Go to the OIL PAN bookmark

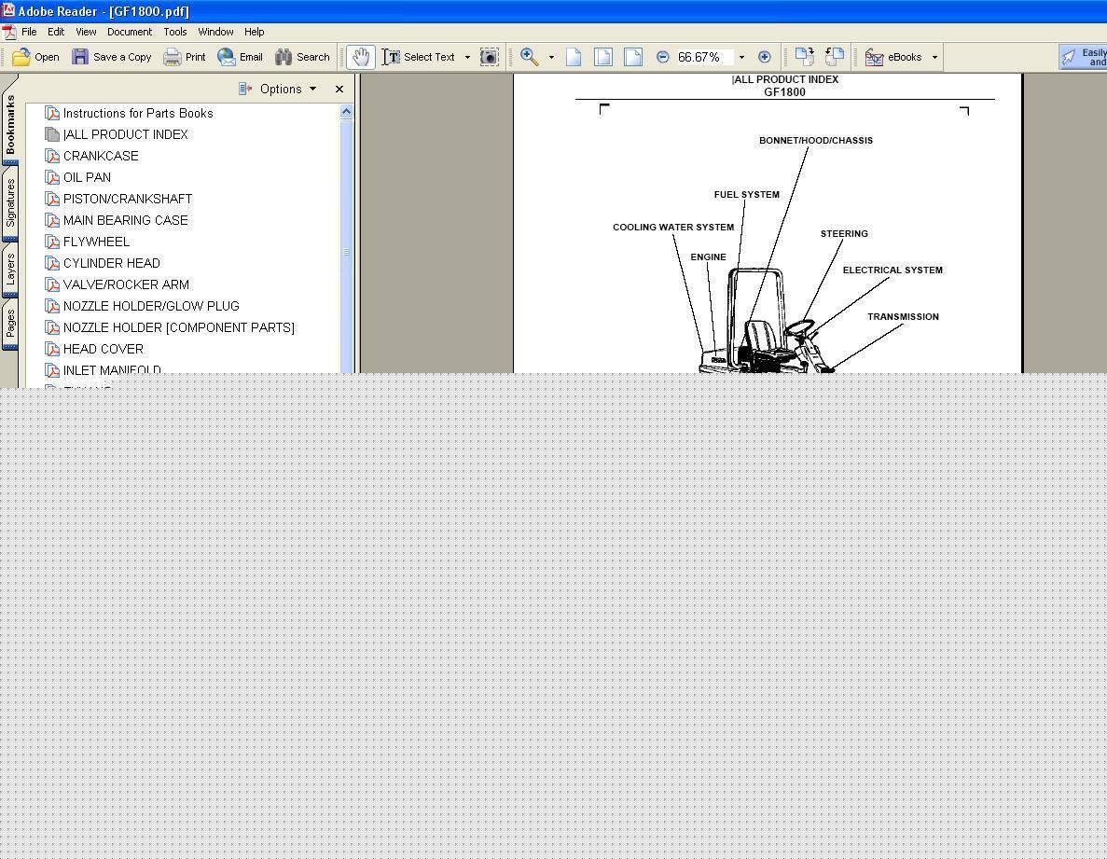(87, 177)
